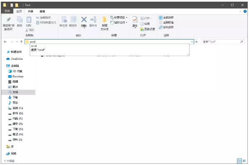Switch to the View (查看) tab
The height and width of the screenshot is (165, 249).
click(42, 11)
